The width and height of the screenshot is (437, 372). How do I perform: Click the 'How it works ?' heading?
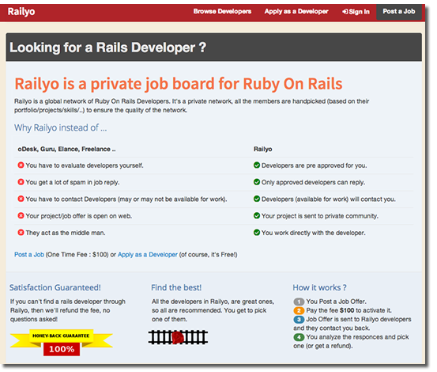click(x=320, y=287)
